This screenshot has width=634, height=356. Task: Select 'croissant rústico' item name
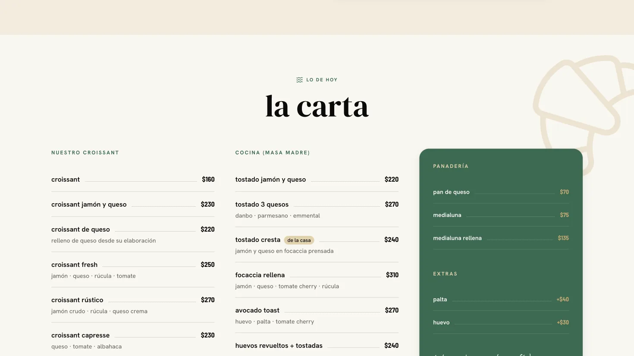(77, 300)
